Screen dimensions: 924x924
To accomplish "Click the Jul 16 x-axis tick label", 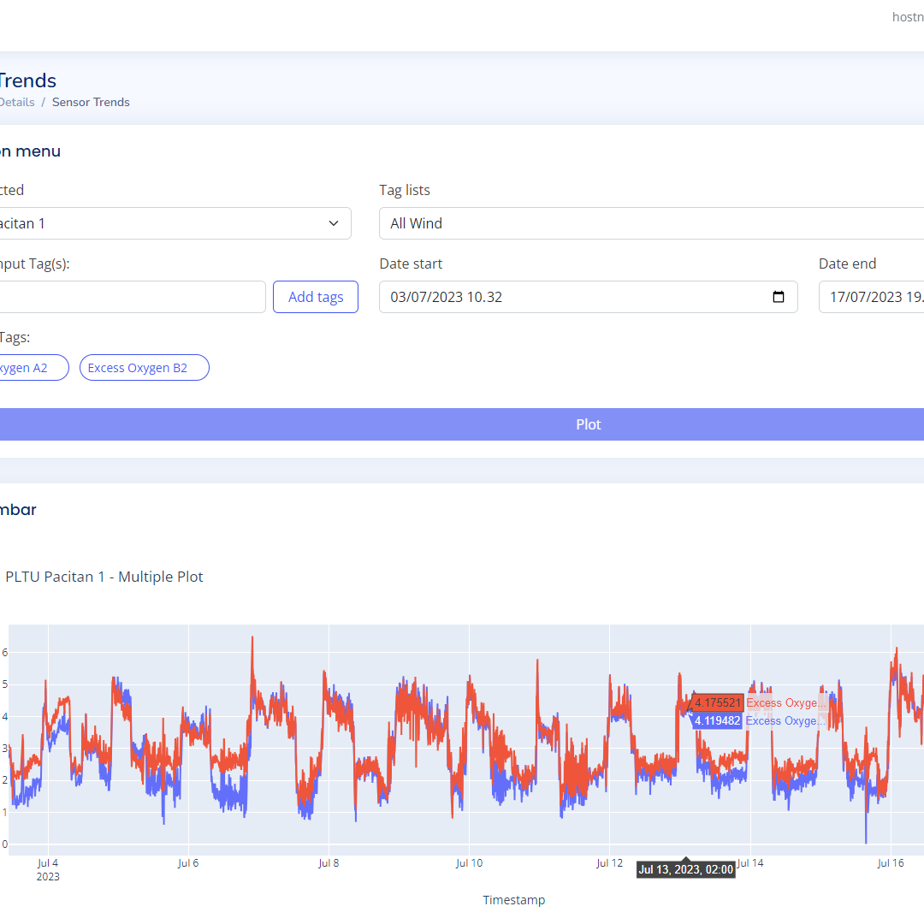I will point(891,863).
